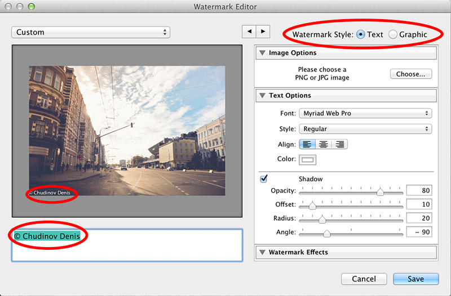This screenshot has width=451, height=296.
Task: Click the shadow Angle slider handle
Action: coord(327,233)
